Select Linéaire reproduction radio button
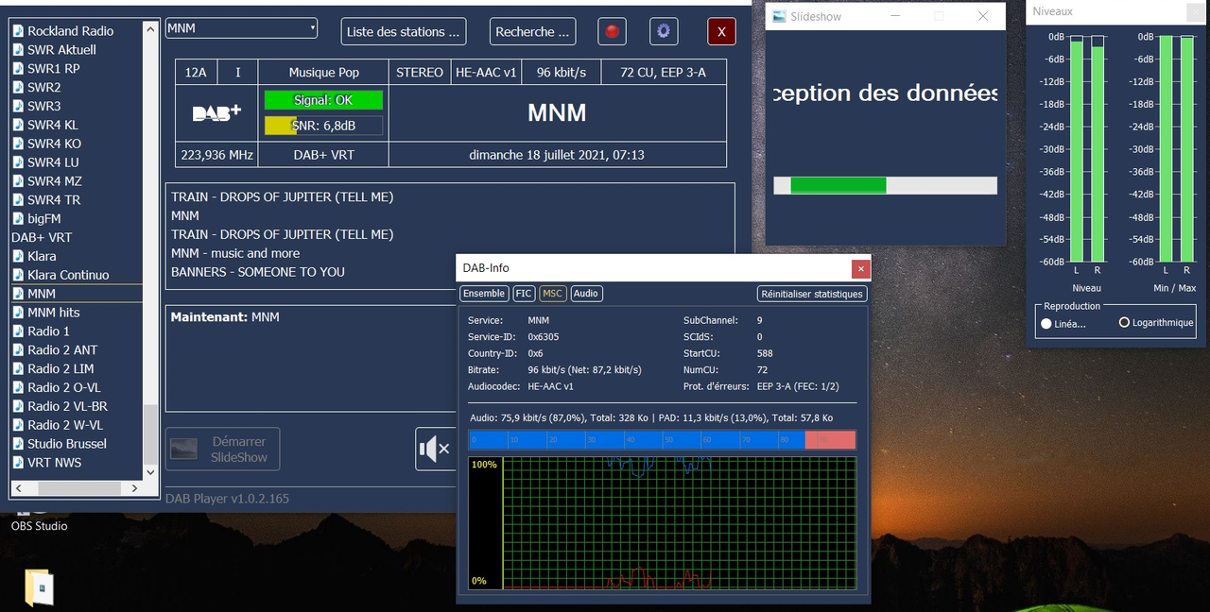 click(x=1046, y=323)
